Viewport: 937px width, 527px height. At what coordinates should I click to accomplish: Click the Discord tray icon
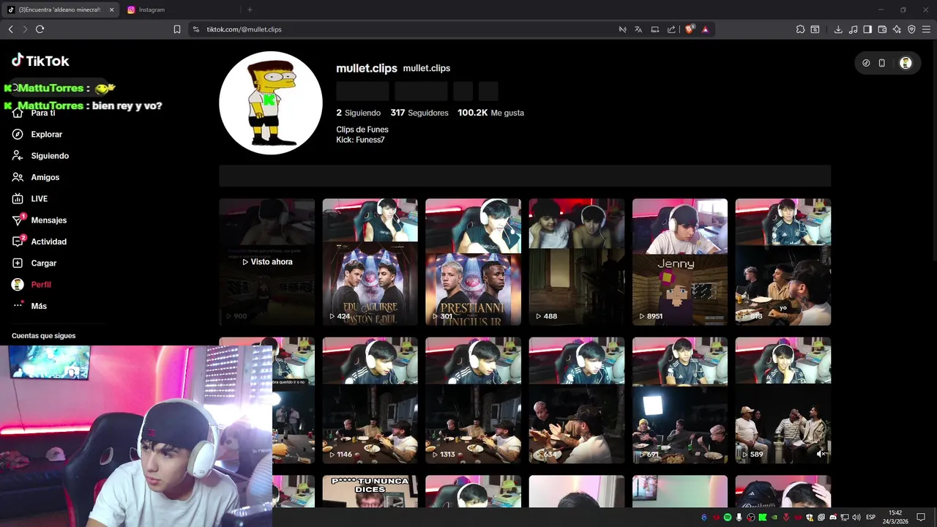pyautogui.click(x=833, y=517)
